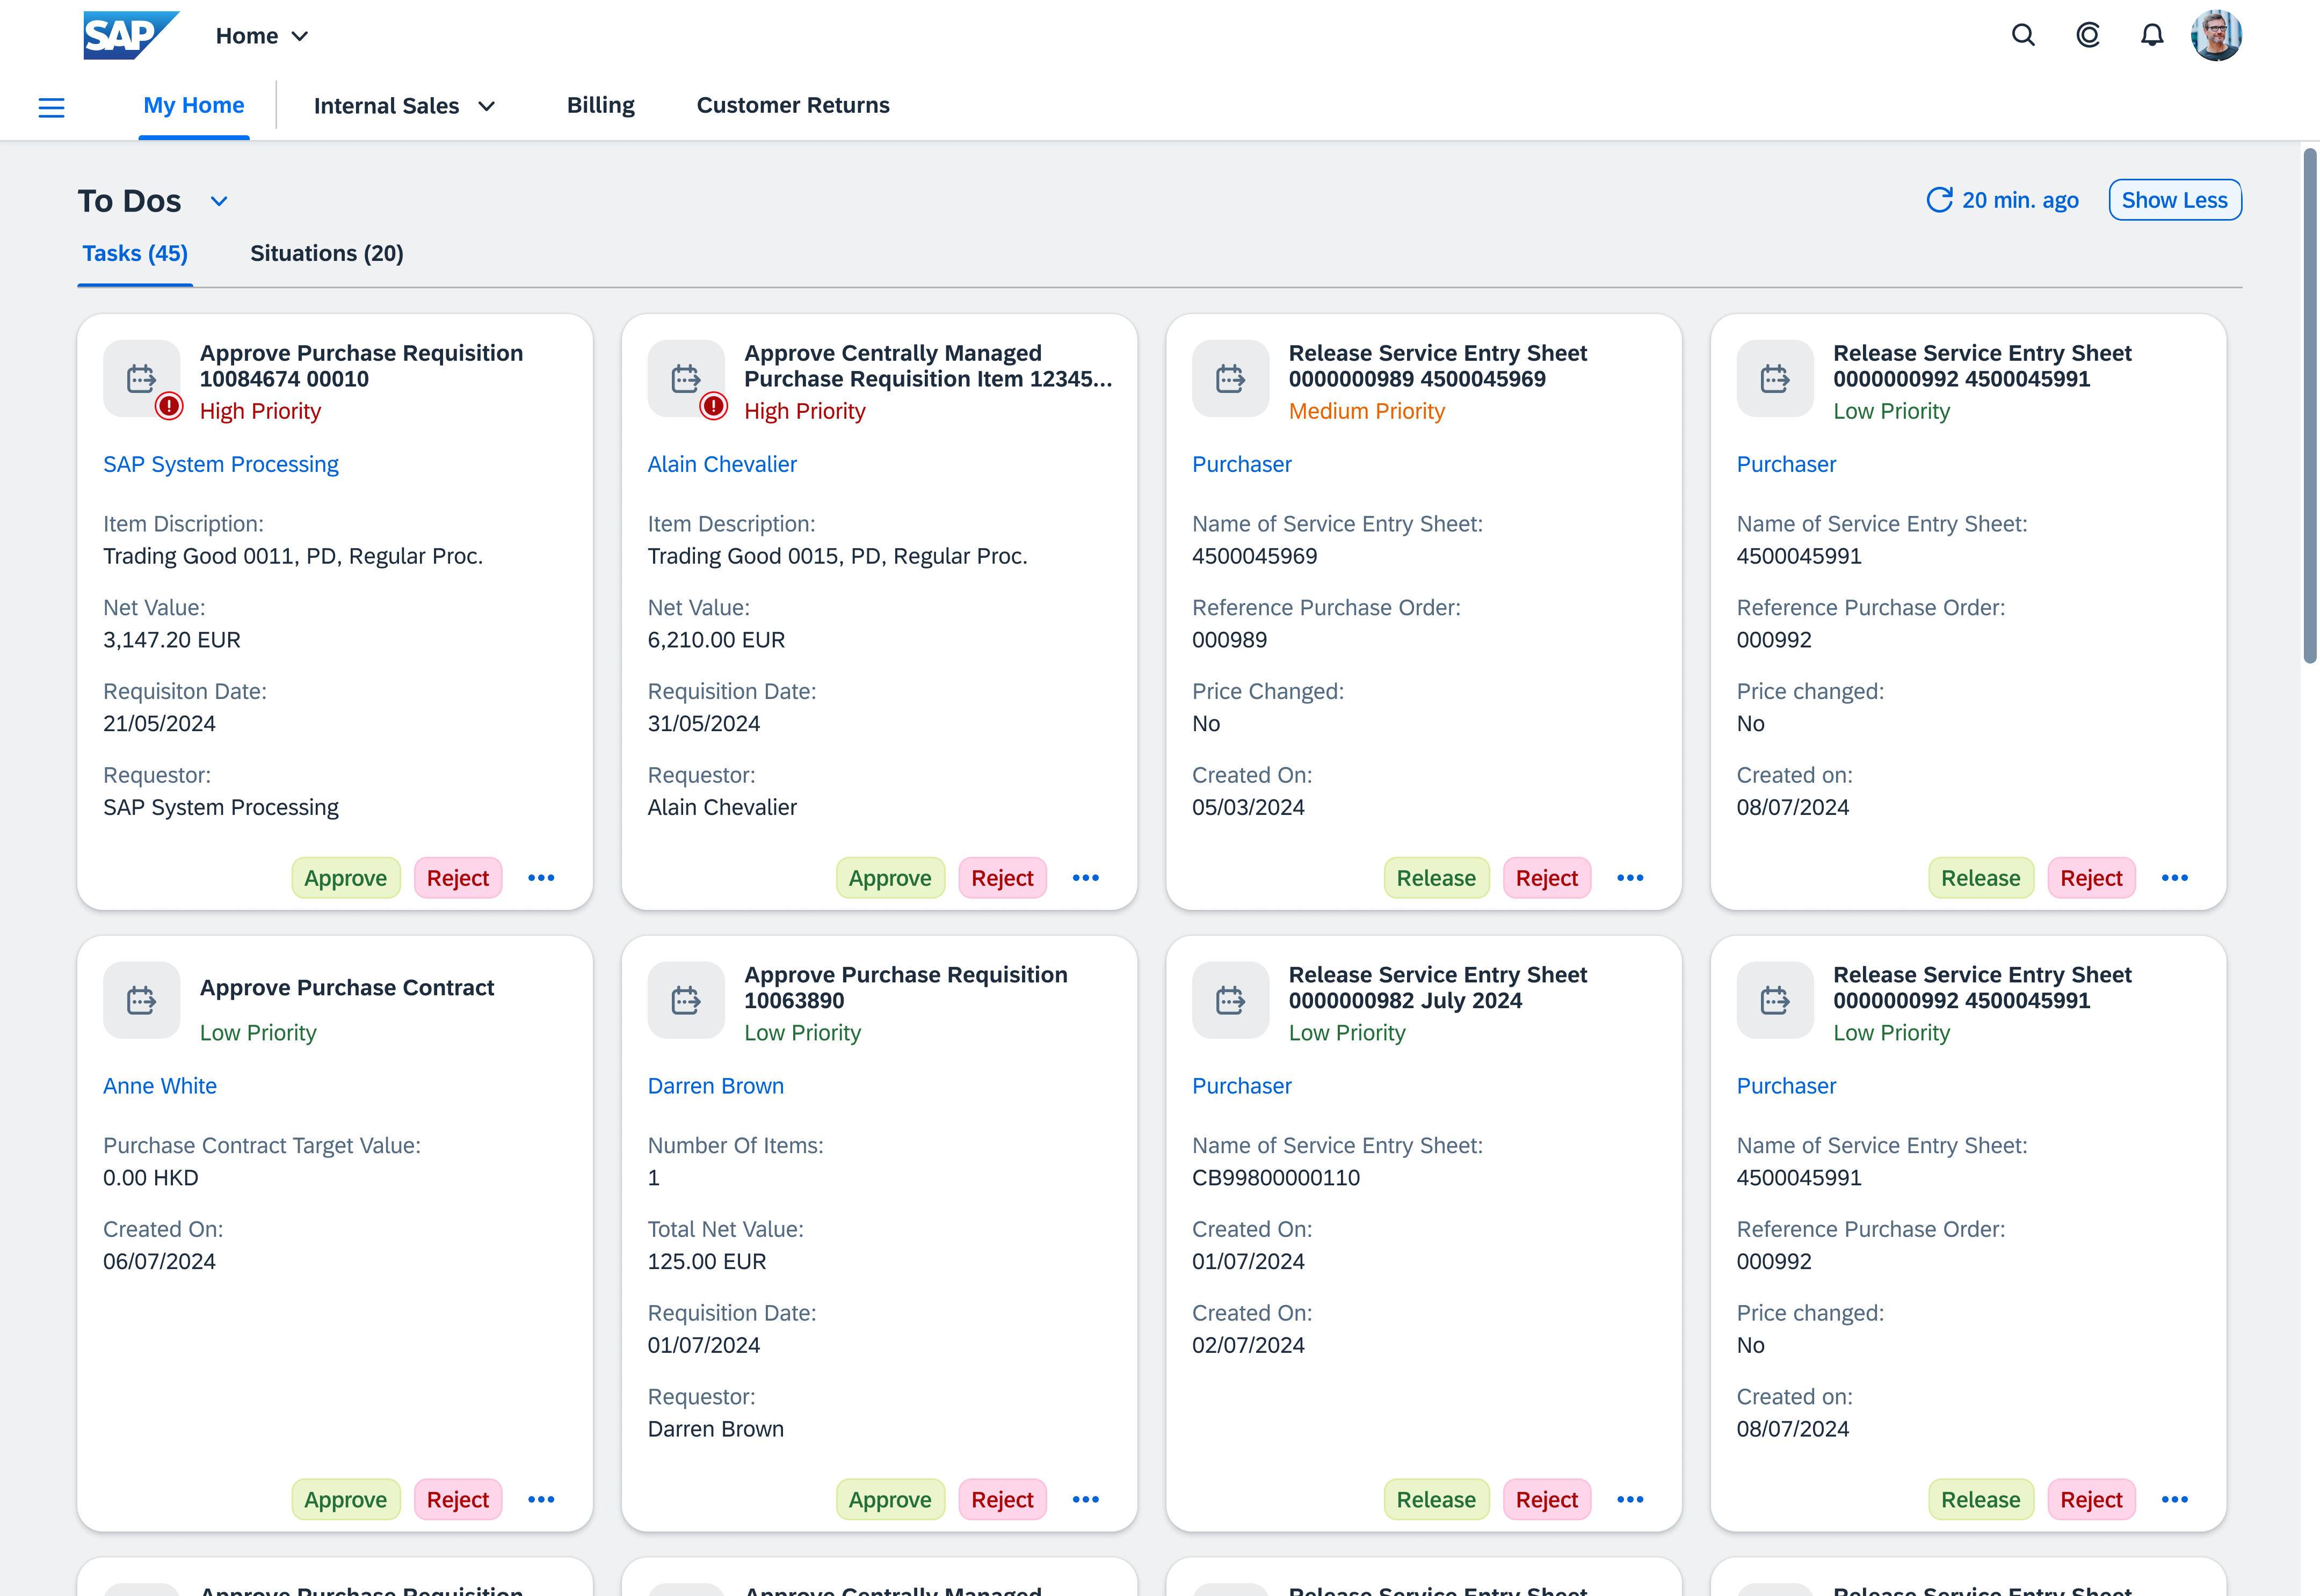The image size is (2320, 1596).
Task: Click the Show Less button
Action: (x=2174, y=200)
